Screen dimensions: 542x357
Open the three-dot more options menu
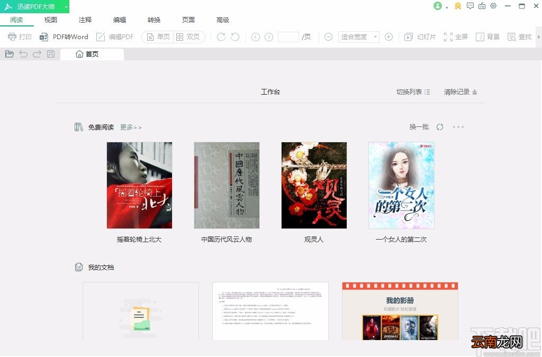click(458, 127)
